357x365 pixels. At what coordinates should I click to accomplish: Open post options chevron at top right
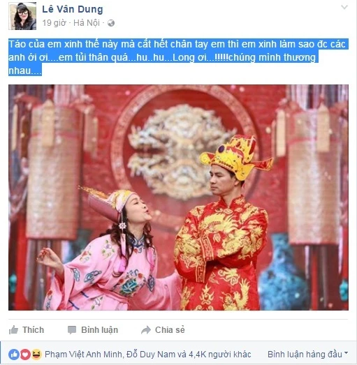pos(344,7)
